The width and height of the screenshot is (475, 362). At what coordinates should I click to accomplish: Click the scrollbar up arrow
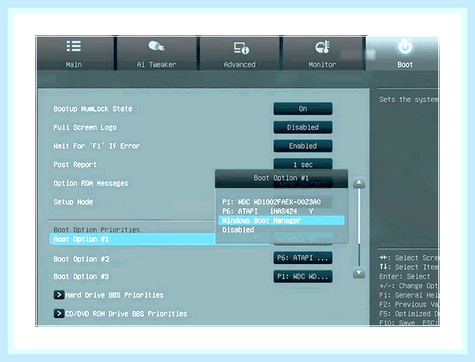click(359, 183)
